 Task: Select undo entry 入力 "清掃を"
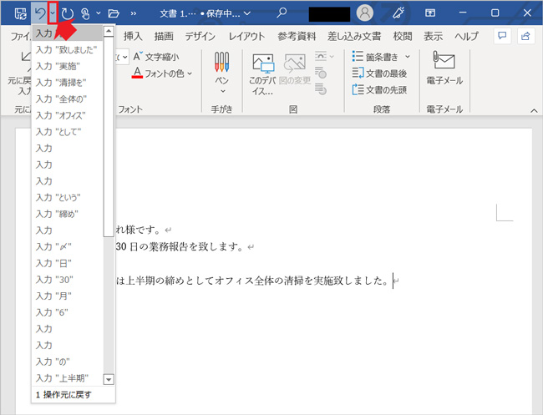coord(67,83)
